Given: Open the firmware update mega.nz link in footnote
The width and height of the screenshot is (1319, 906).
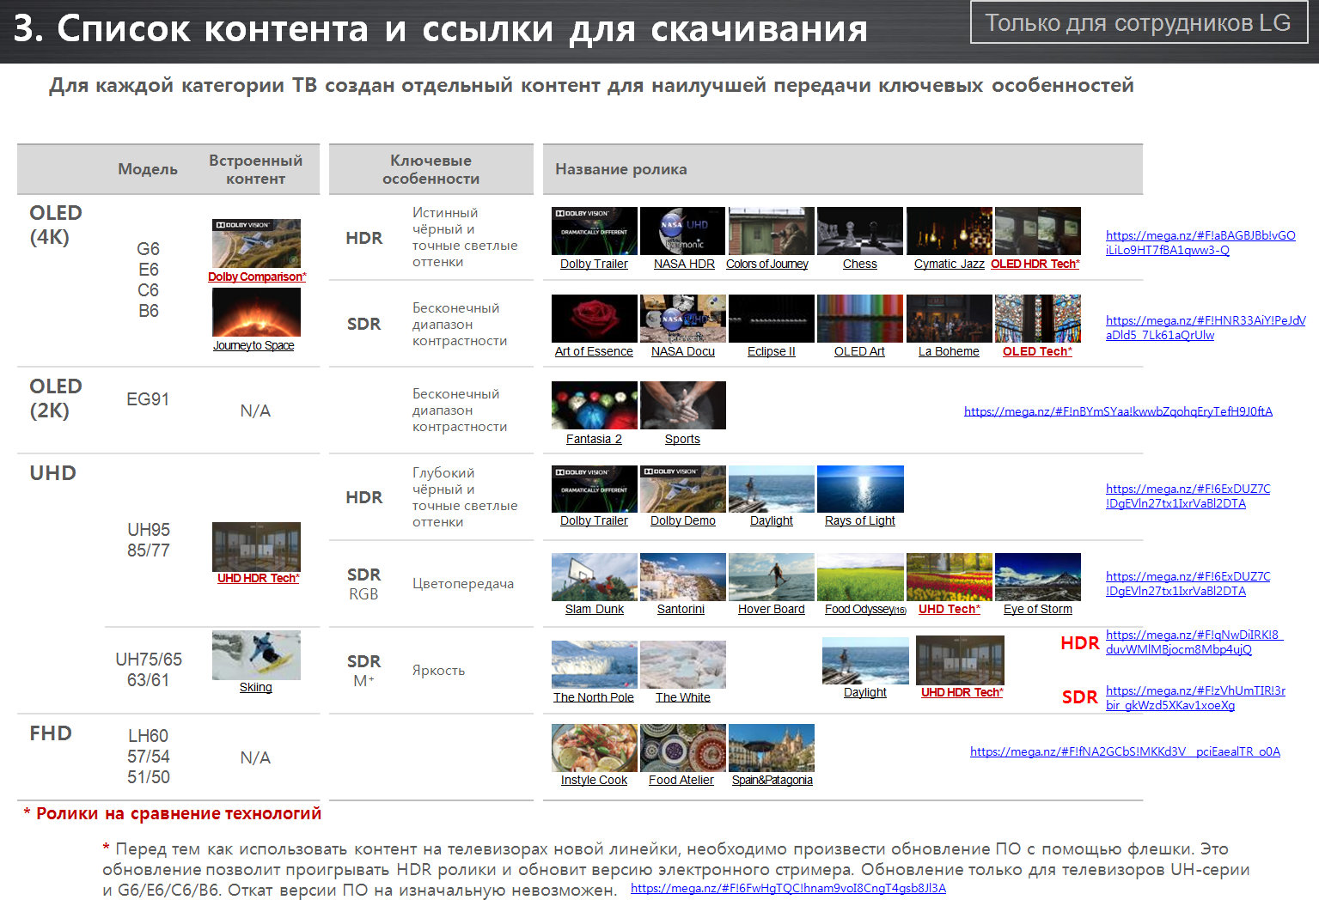Looking at the screenshot, I should (x=788, y=888).
